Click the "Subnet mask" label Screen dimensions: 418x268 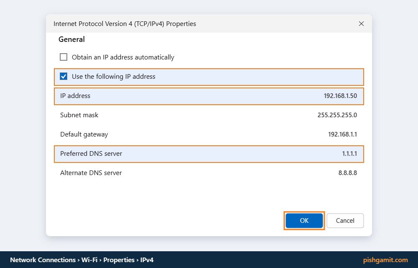click(79, 115)
